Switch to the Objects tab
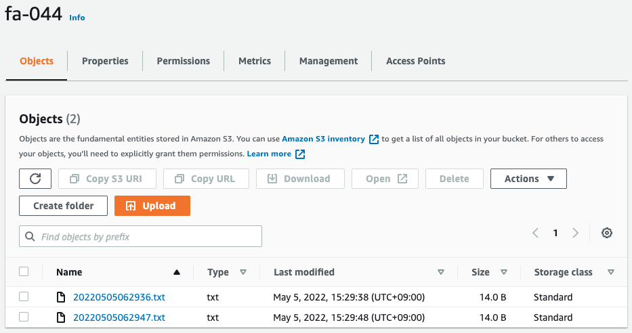Image resolution: width=632 pixels, height=333 pixels. click(37, 61)
